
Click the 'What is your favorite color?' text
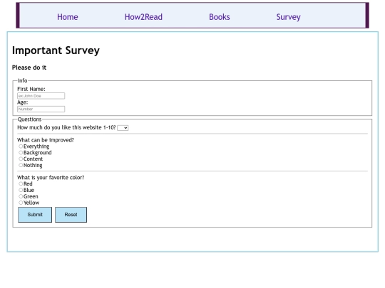pos(51,178)
